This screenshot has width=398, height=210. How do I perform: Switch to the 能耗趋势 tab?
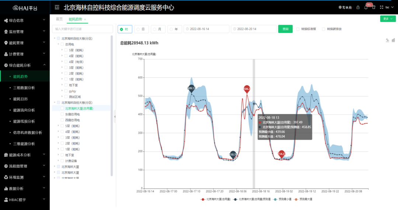click(76, 19)
